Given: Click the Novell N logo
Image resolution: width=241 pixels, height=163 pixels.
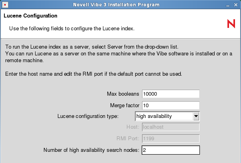Looking at the screenshot, I should coord(231,24).
